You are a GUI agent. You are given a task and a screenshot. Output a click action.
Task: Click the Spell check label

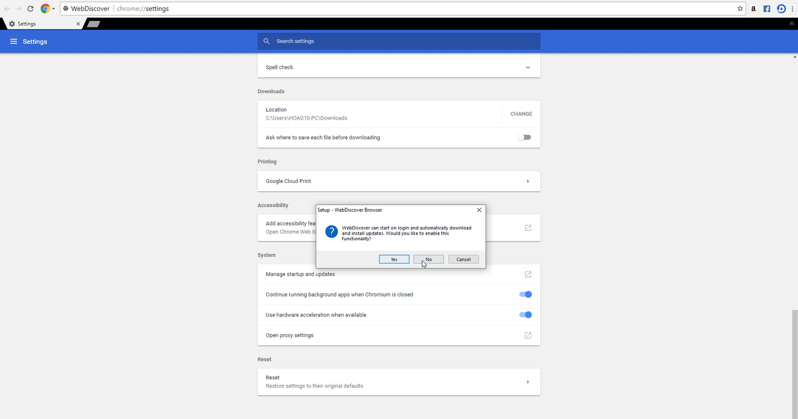pyautogui.click(x=279, y=68)
